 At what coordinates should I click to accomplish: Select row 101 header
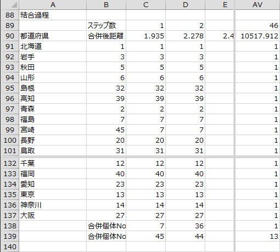point(10,150)
